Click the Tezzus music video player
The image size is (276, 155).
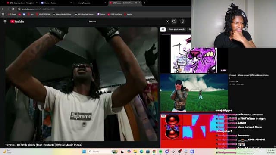[x=82, y=84]
